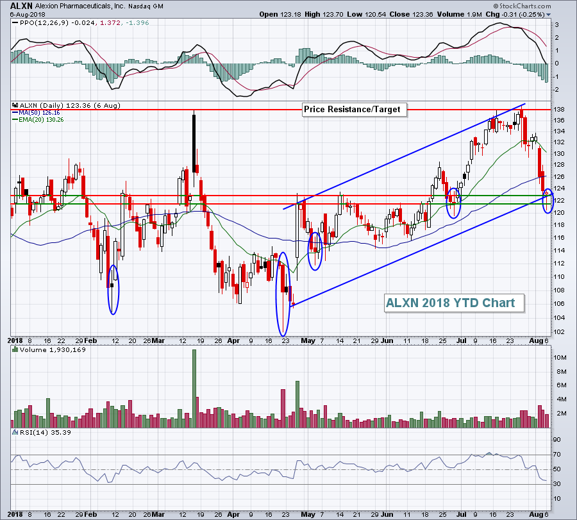Click the -2 label on PPO axis
The image size is (577, 520).
click(556, 90)
